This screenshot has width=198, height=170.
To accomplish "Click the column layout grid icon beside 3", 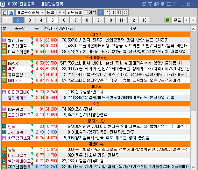I will (x=119, y=12).
